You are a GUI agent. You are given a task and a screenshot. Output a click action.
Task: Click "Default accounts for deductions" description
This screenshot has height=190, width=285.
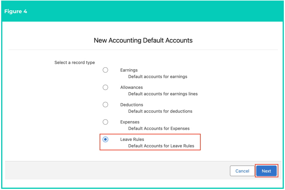click(x=160, y=111)
